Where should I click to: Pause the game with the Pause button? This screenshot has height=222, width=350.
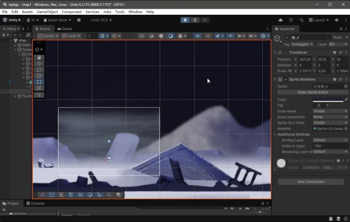point(195,20)
